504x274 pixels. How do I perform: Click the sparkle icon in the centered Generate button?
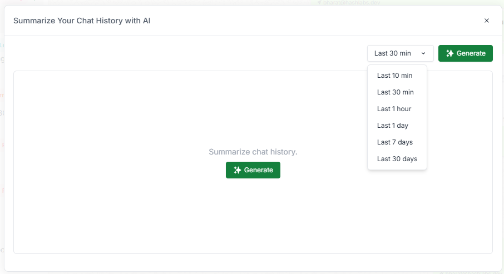pyautogui.click(x=237, y=170)
